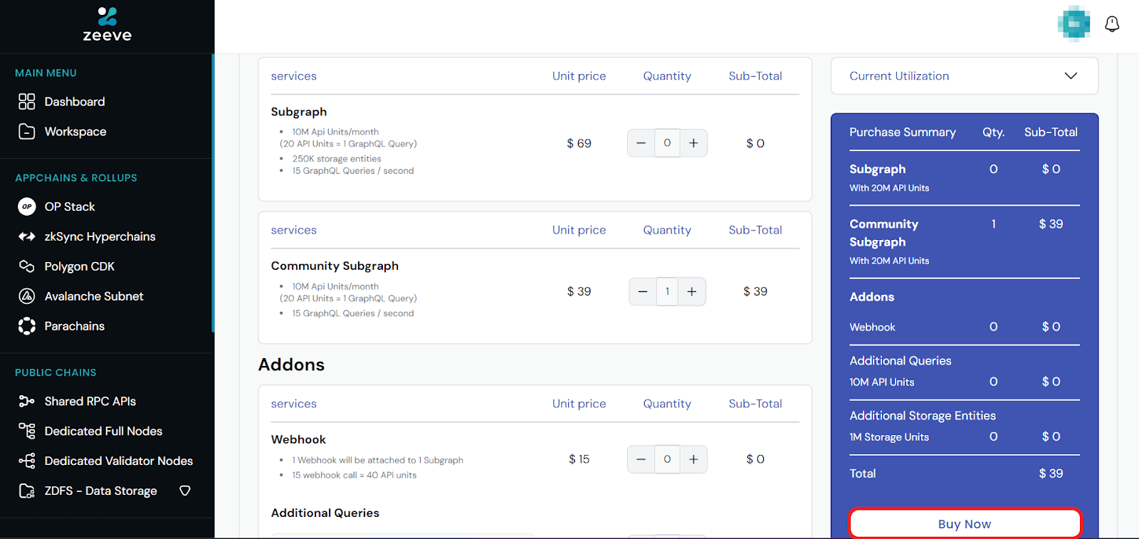Image resolution: width=1139 pixels, height=539 pixels.
Task: Decrease Webhook quantity with minus
Action: click(641, 459)
